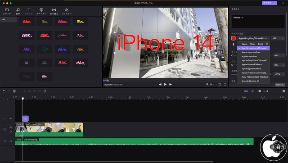288x163 pixels.
Task: Split the clip at playhead
Action: click(x=24, y=91)
